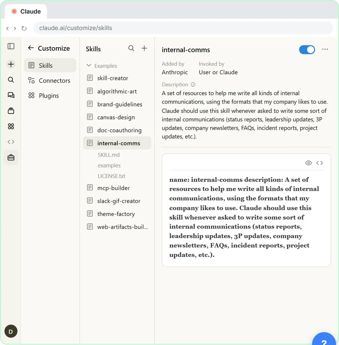Select the skill-creator skill
339x345 pixels.
[x=117, y=78]
